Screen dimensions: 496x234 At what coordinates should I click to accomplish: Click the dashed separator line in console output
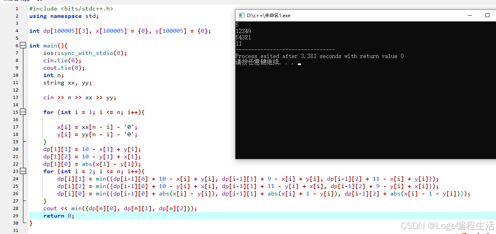tap(285, 50)
